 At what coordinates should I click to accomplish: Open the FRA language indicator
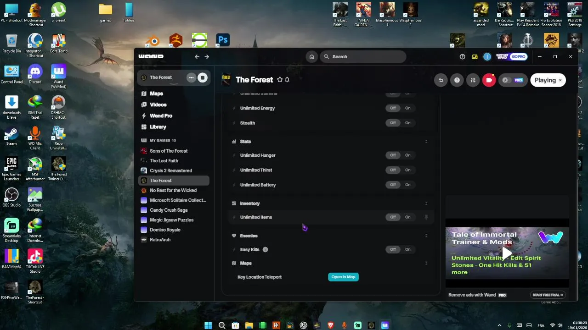click(541, 325)
